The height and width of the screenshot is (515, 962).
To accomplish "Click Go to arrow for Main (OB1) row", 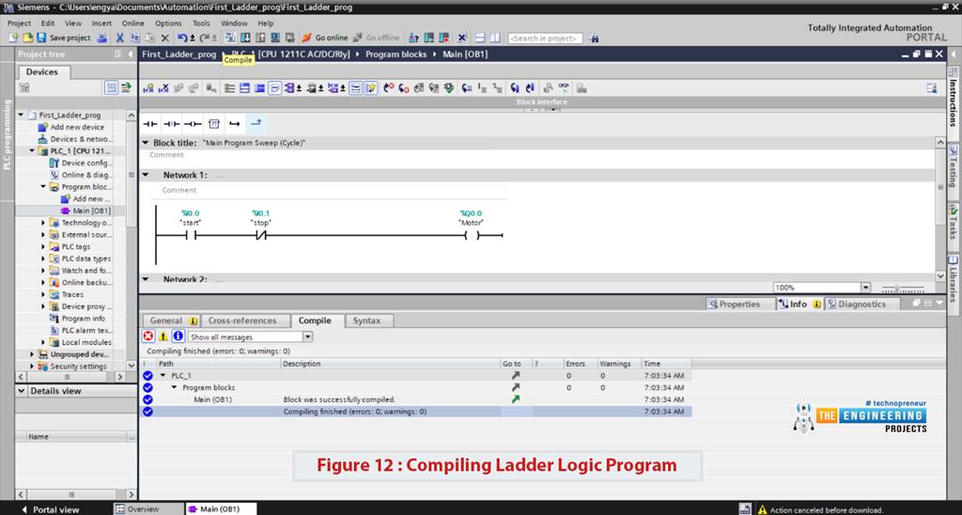I will (516, 399).
